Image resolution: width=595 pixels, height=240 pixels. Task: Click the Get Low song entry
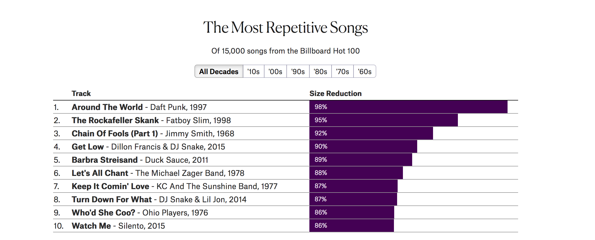point(87,147)
